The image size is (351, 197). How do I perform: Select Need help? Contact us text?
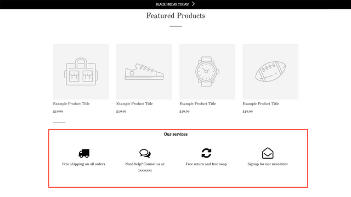pyautogui.click(x=145, y=164)
